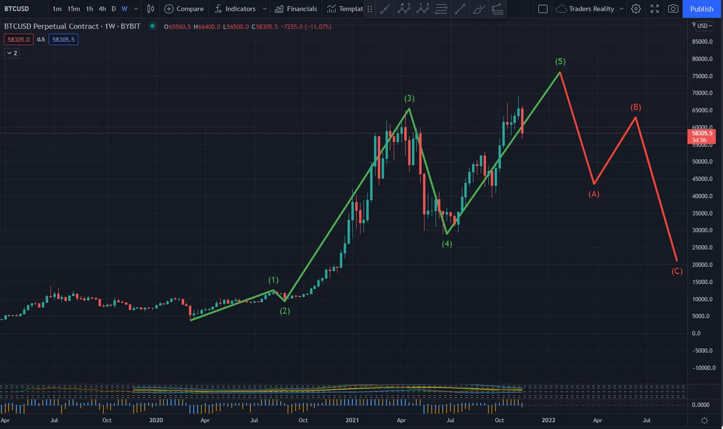Take a chart snapshot with camera

pyautogui.click(x=673, y=9)
